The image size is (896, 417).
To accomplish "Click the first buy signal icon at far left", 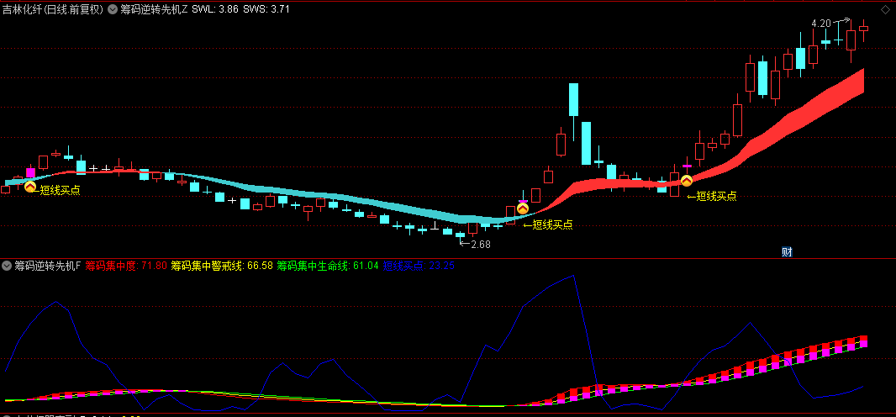I will pyautogui.click(x=29, y=187).
